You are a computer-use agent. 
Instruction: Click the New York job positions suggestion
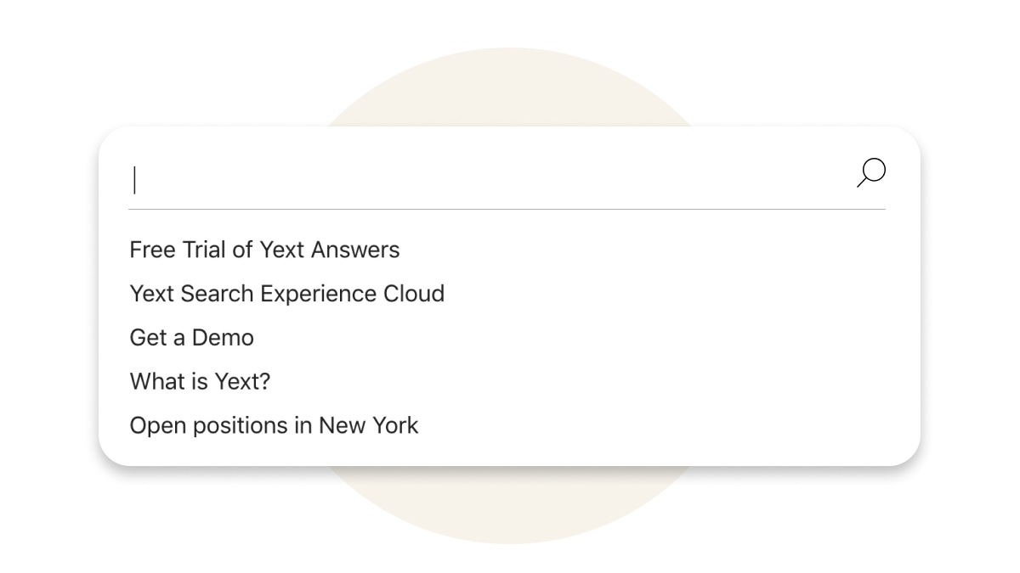point(274,425)
